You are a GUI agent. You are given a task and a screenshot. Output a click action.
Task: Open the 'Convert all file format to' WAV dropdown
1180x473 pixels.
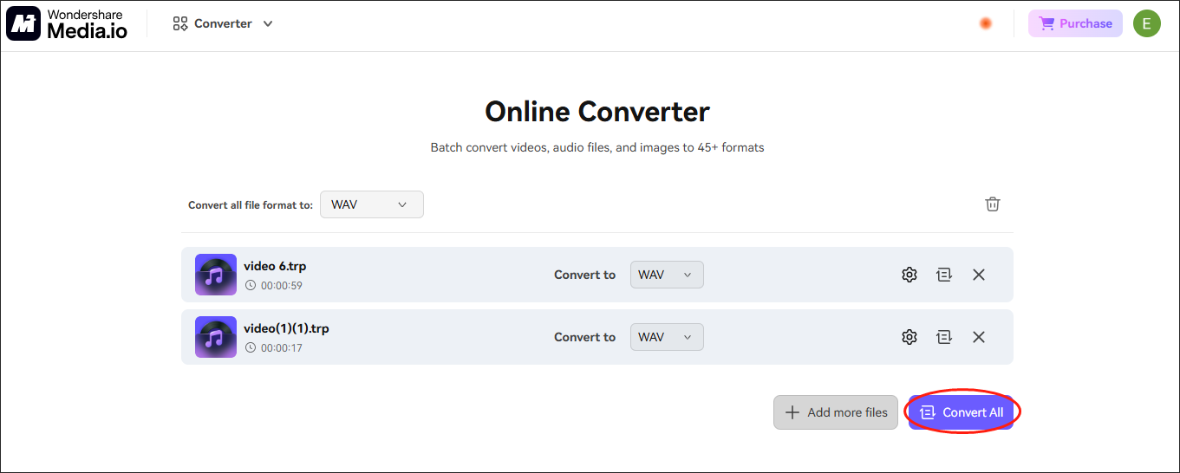(x=372, y=204)
